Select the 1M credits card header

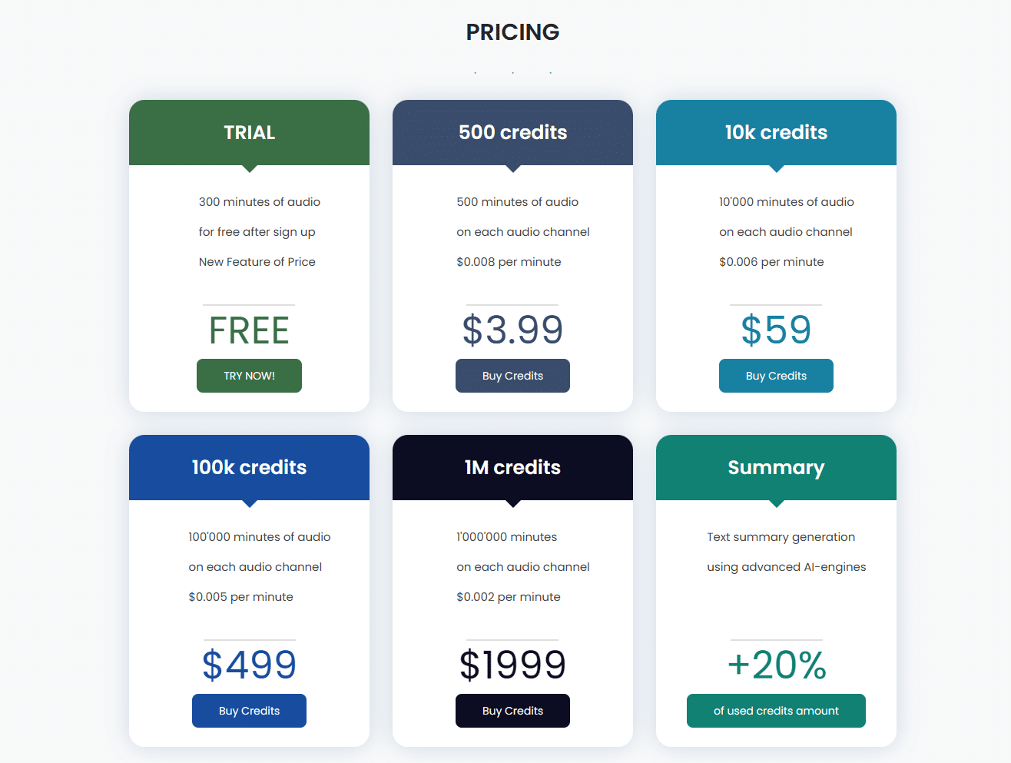512,467
